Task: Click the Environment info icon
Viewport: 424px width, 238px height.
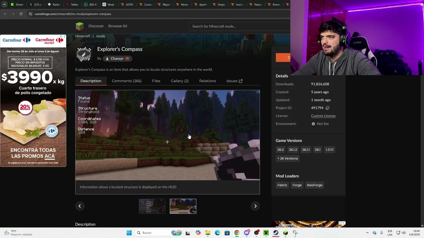Action: pos(313,124)
